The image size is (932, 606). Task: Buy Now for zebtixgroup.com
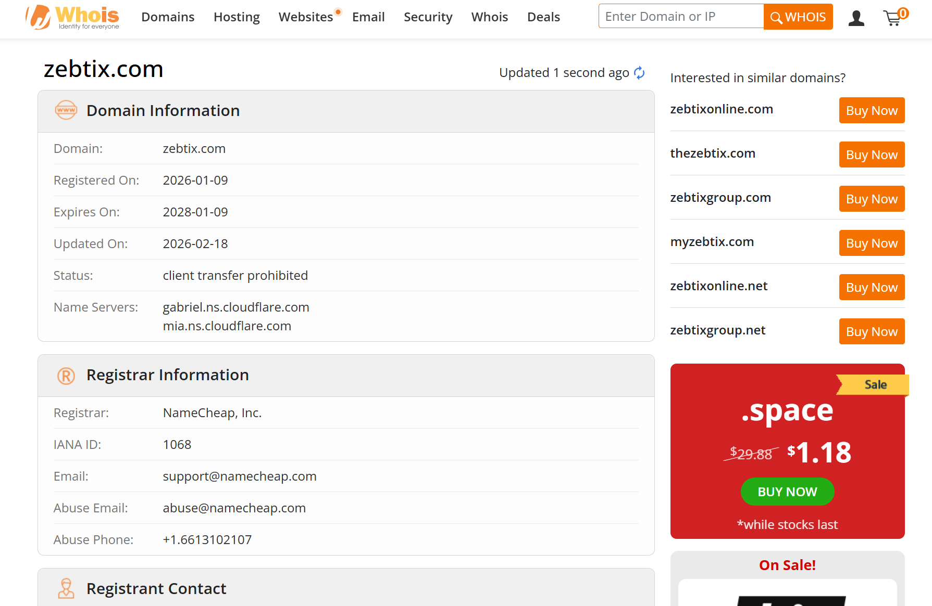(872, 199)
